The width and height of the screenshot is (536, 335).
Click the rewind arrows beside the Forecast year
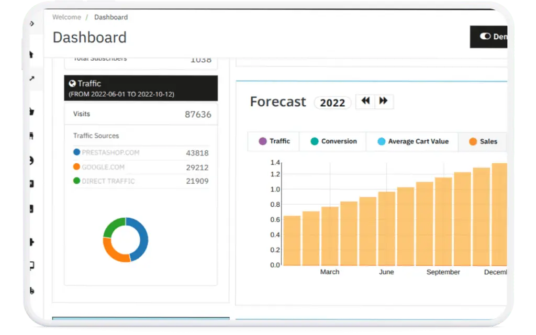365,102
